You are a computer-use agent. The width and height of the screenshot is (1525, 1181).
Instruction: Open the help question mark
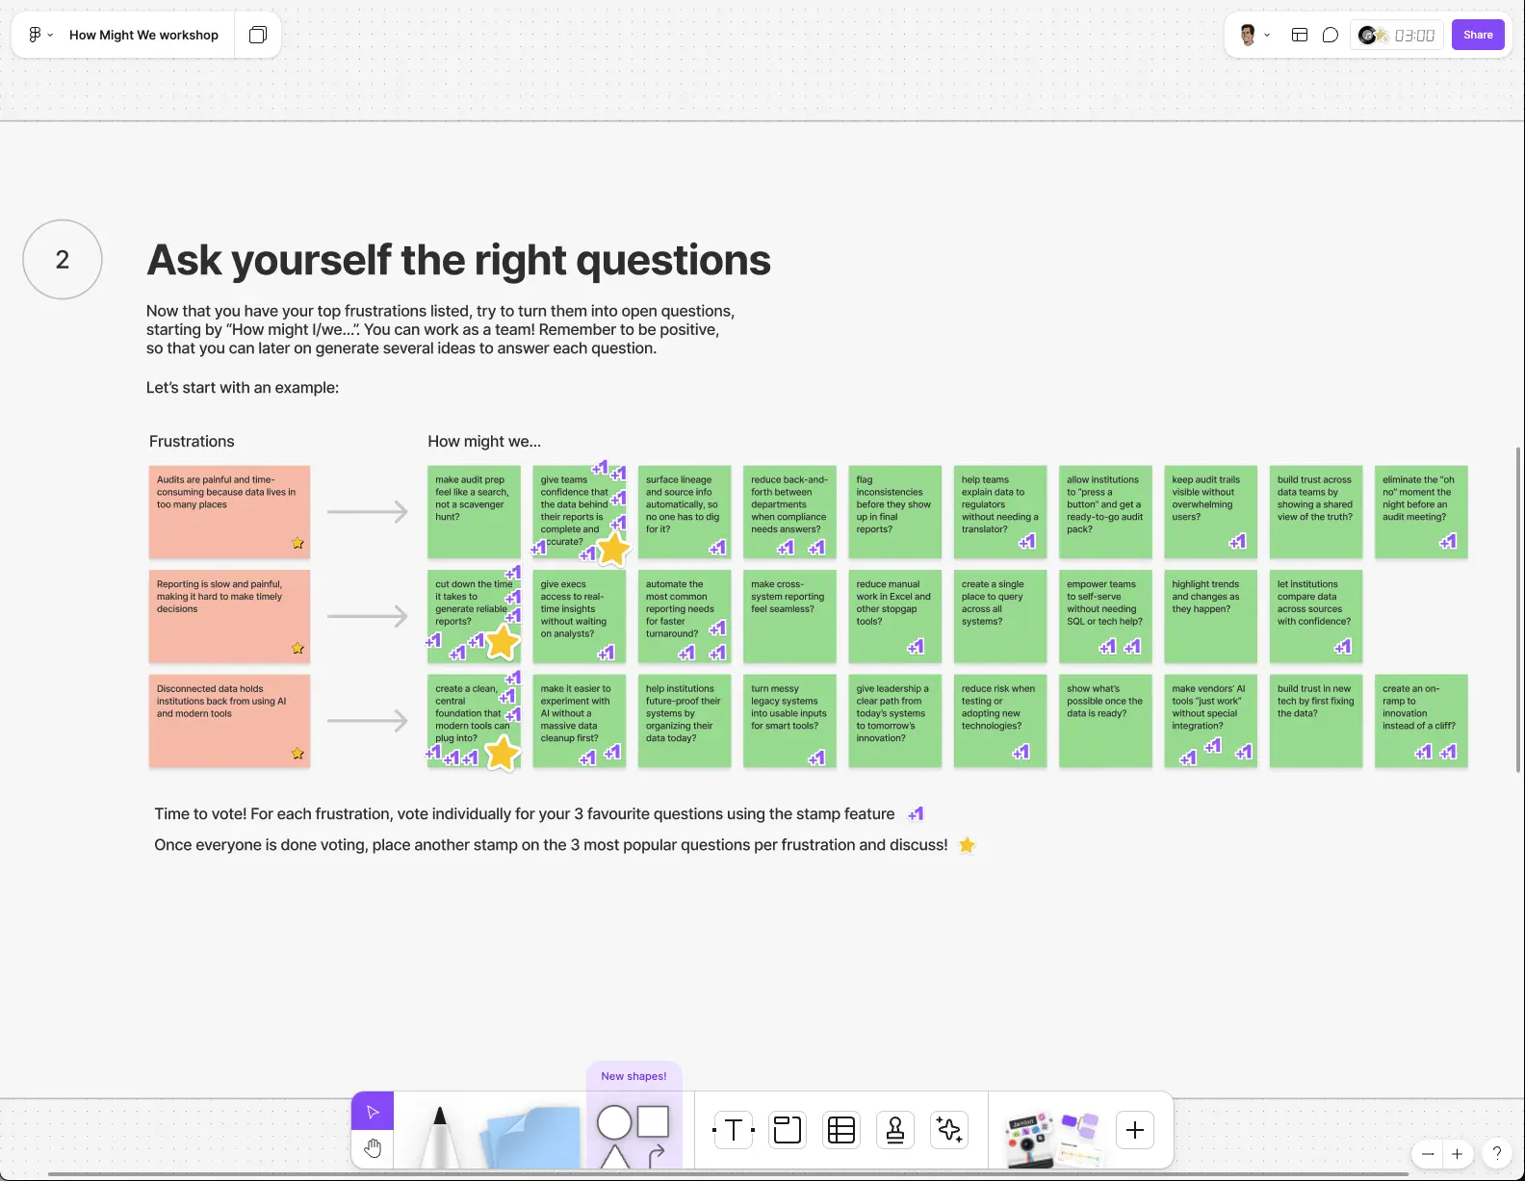(x=1496, y=1153)
